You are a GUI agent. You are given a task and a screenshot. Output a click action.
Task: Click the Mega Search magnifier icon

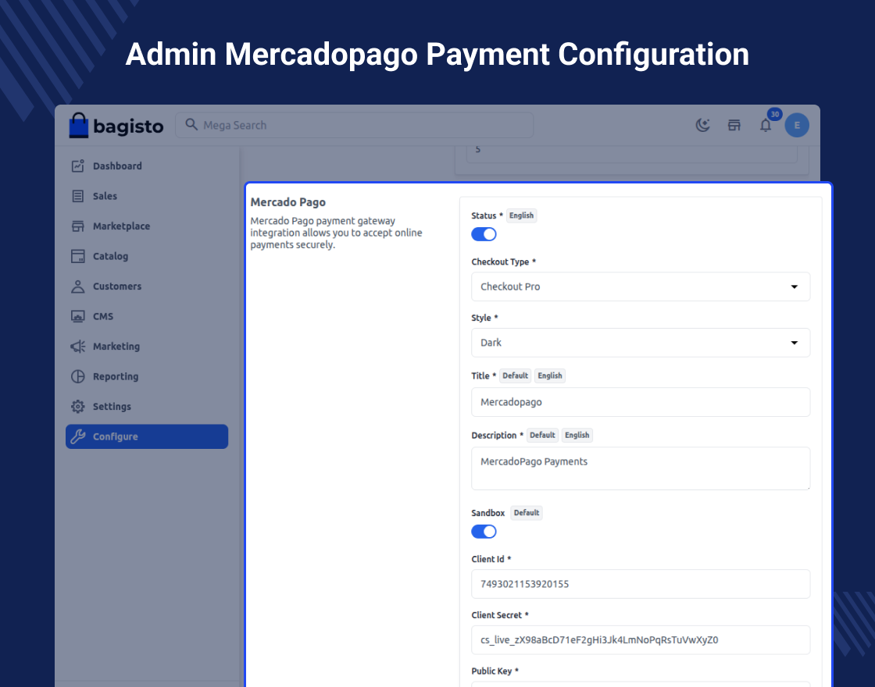pos(191,124)
